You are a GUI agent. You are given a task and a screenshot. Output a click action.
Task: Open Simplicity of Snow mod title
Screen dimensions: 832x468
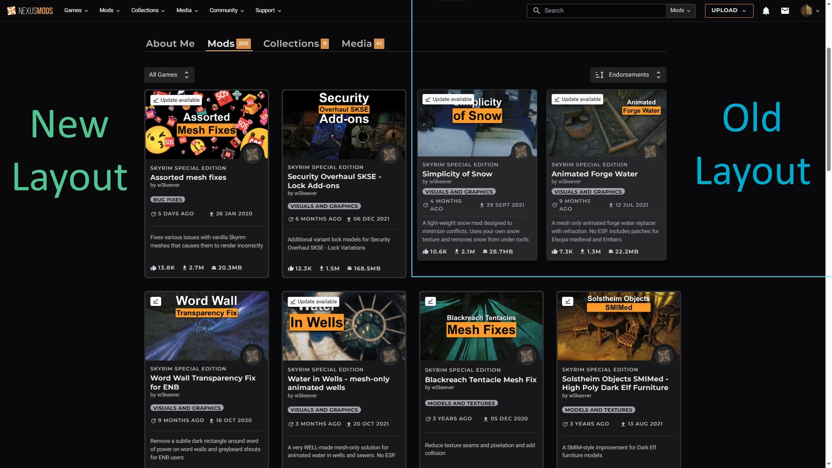coord(457,174)
